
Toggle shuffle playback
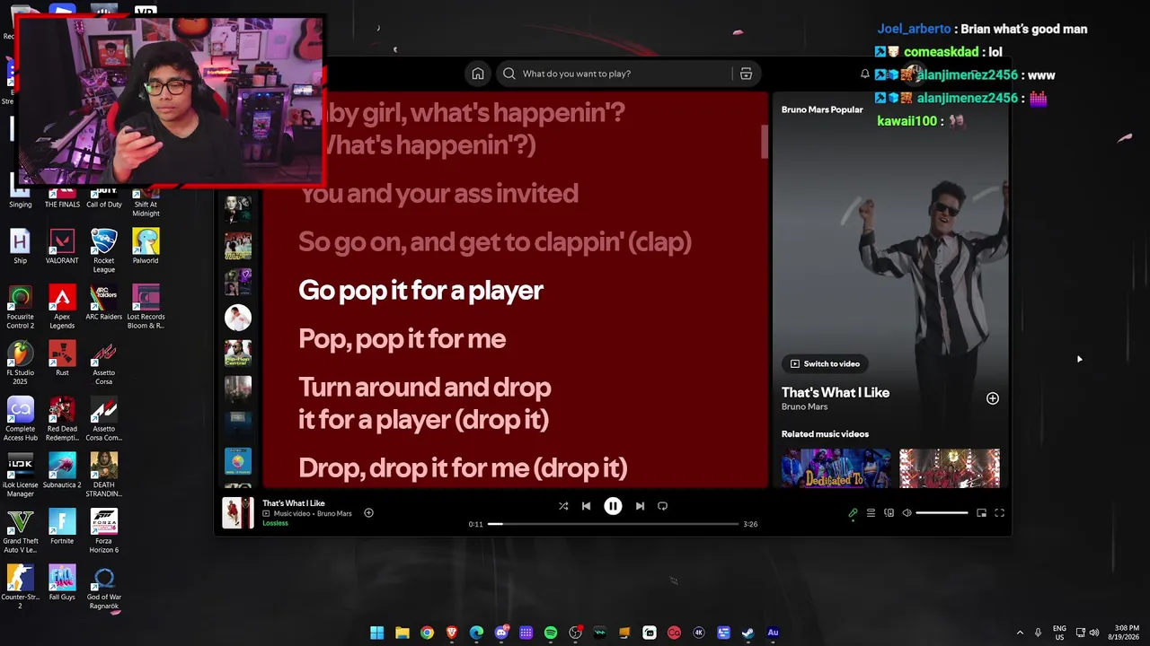coord(563,506)
